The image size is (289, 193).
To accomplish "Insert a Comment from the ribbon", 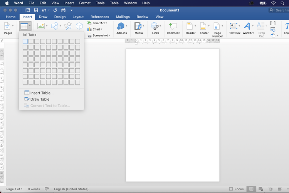I will [173, 27].
